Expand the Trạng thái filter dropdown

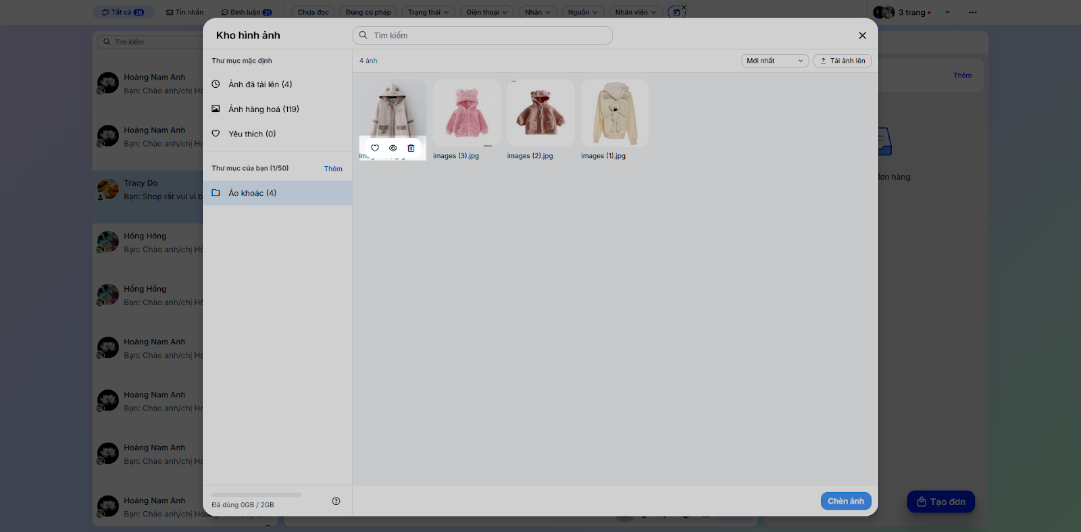click(x=428, y=12)
